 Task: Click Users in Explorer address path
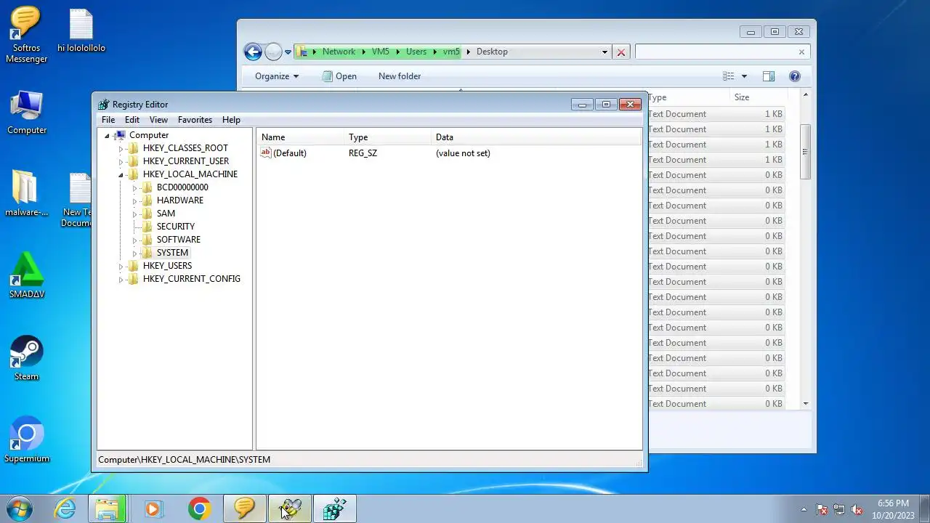416,52
